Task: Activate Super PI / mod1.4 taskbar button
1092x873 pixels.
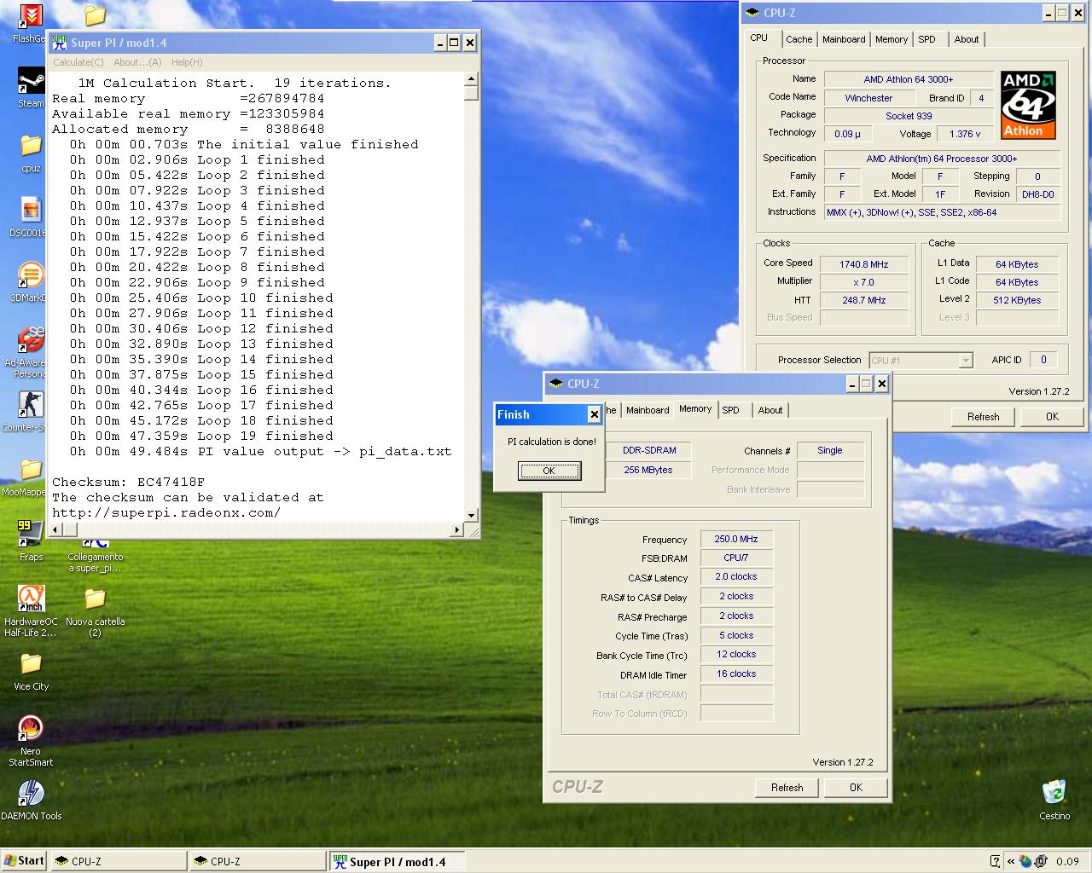Action: 398,861
